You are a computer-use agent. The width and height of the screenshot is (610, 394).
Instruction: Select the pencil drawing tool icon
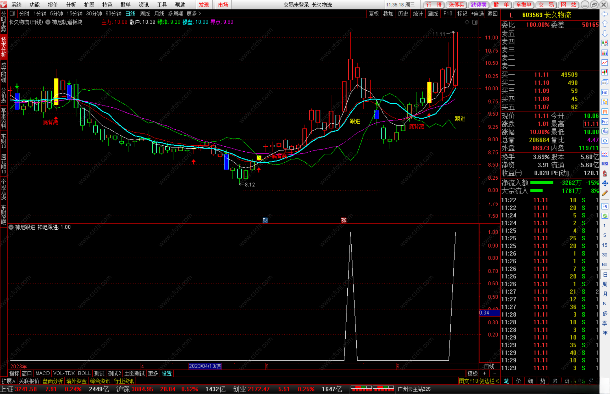(605, 193)
